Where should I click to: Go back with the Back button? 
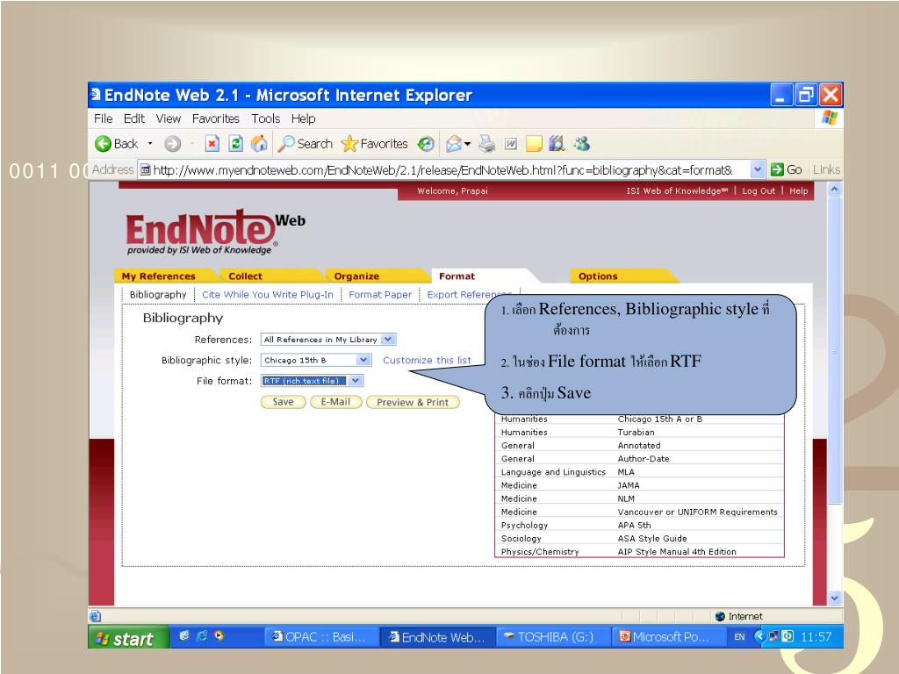pyautogui.click(x=117, y=143)
